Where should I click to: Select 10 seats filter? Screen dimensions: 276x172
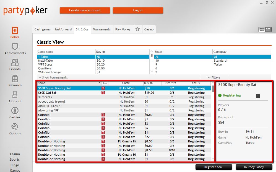(183, 61)
